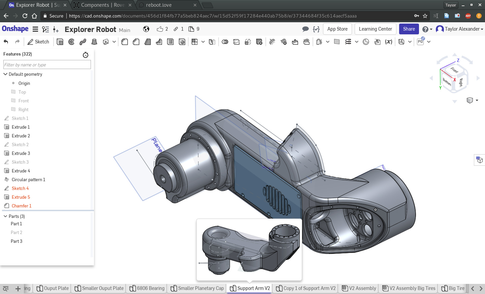Image resolution: width=485 pixels, height=294 pixels.
Task: Collapse the Parts (3) list
Action: pos(5,216)
